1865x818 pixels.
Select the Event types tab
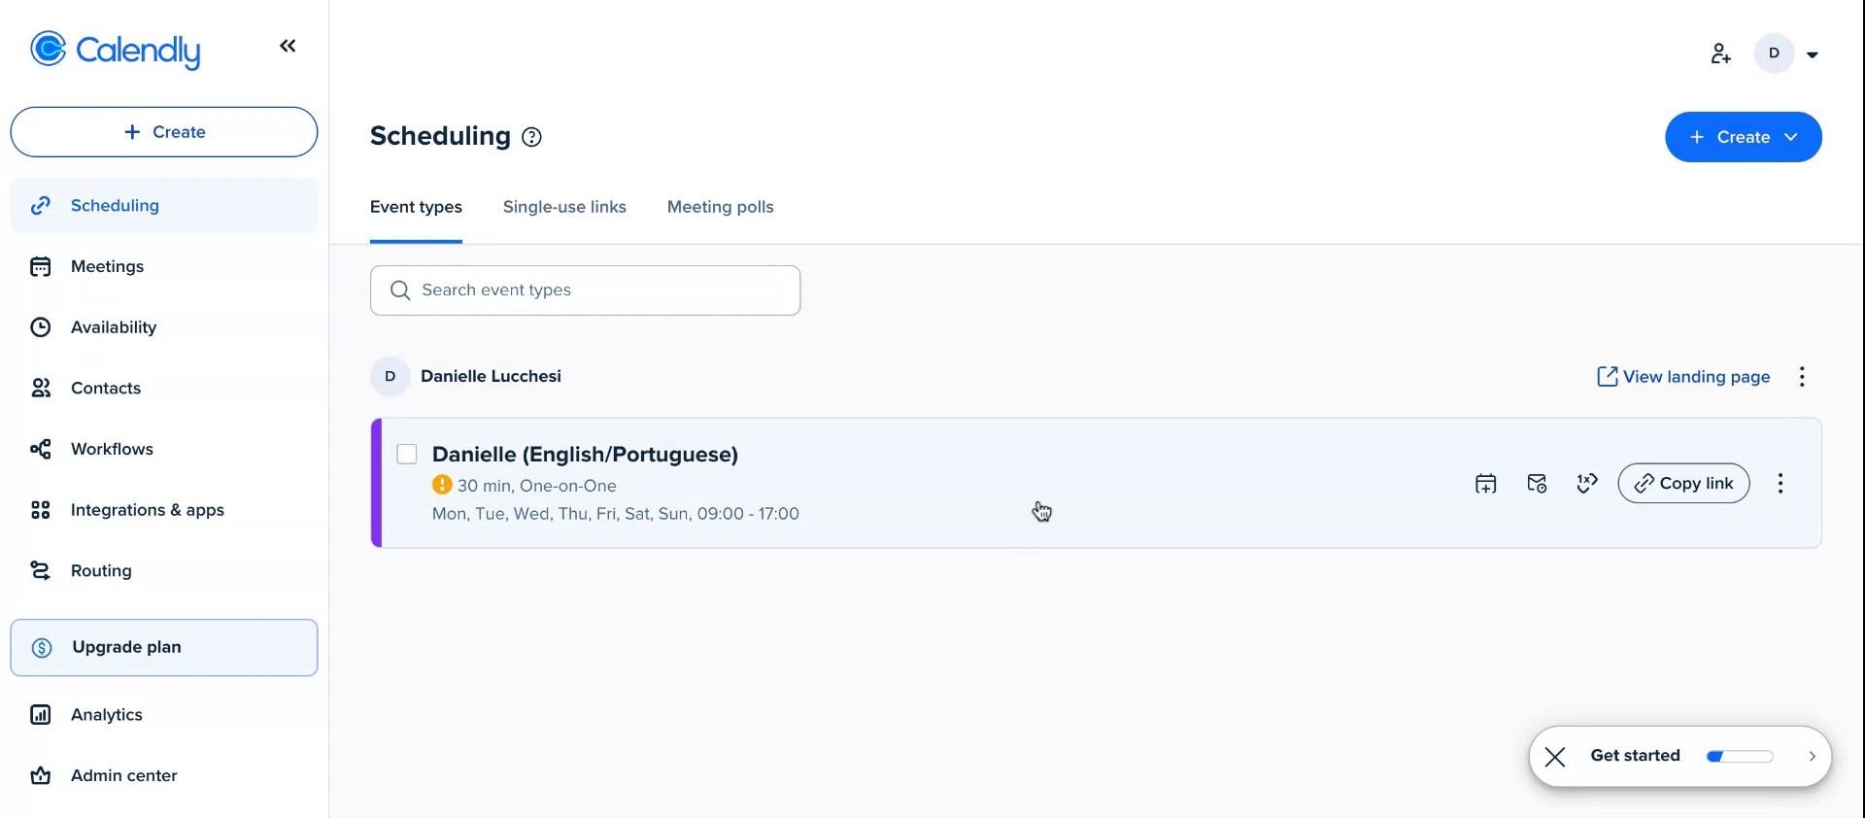[x=416, y=207]
